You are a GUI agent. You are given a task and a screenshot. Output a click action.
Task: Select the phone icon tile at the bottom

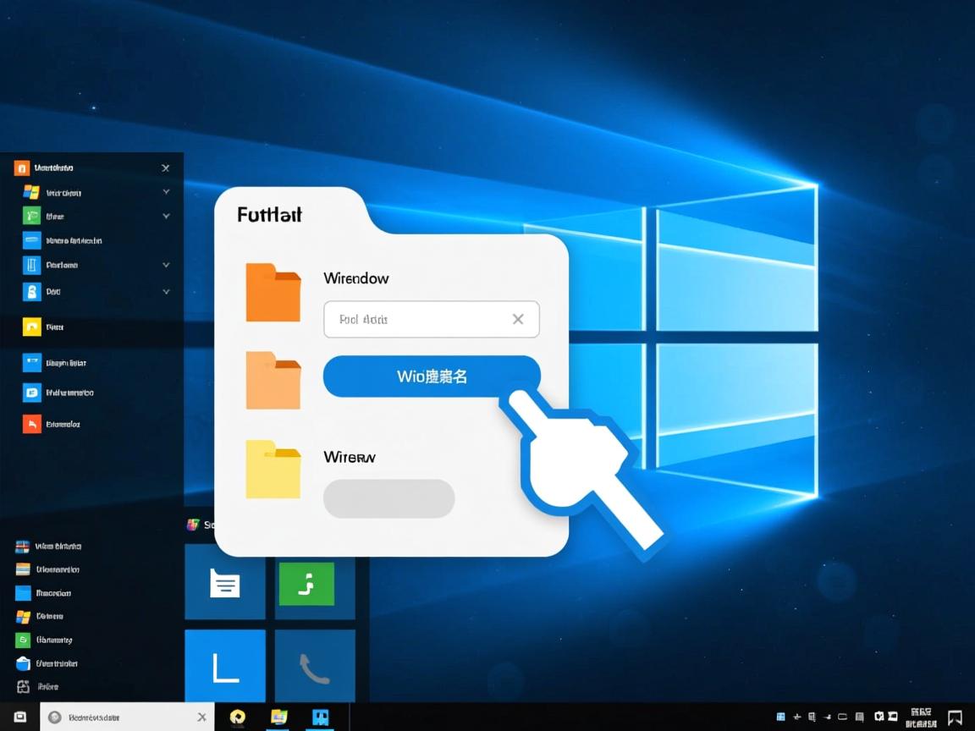coord(315,666)
